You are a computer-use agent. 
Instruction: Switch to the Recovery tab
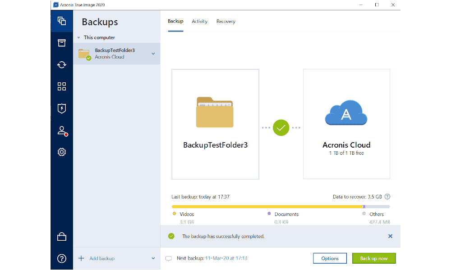pyautogui.click(x=225, y=21)
